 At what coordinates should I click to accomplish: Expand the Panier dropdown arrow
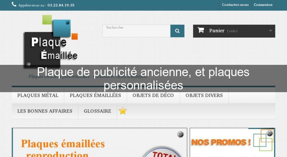point(270,31)
